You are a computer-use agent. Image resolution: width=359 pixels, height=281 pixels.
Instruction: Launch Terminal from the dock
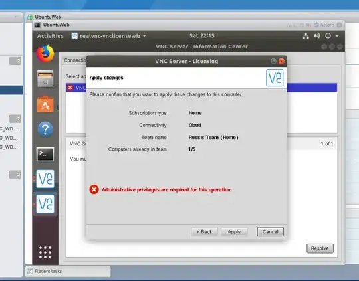click(x=45, y=154)
